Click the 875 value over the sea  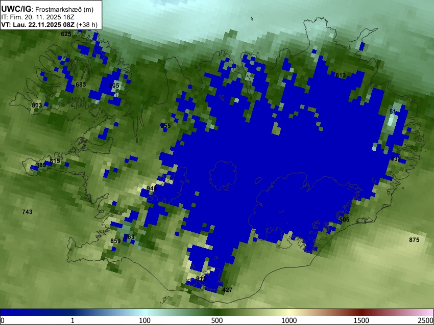tap(414, 240)
